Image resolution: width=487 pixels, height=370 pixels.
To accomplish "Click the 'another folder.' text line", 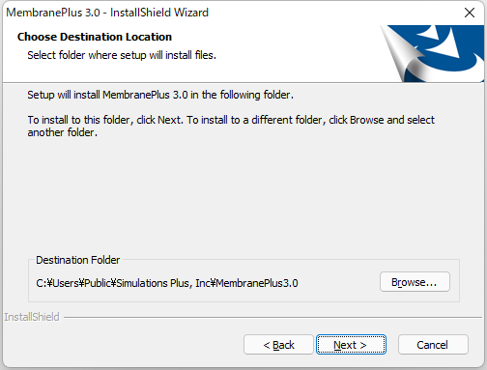I will tap(63, 132).
